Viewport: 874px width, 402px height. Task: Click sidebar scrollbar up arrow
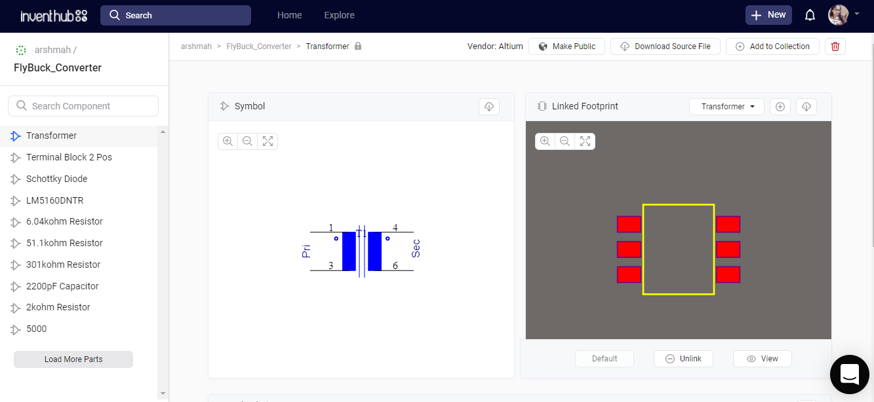tap(163, 131)
